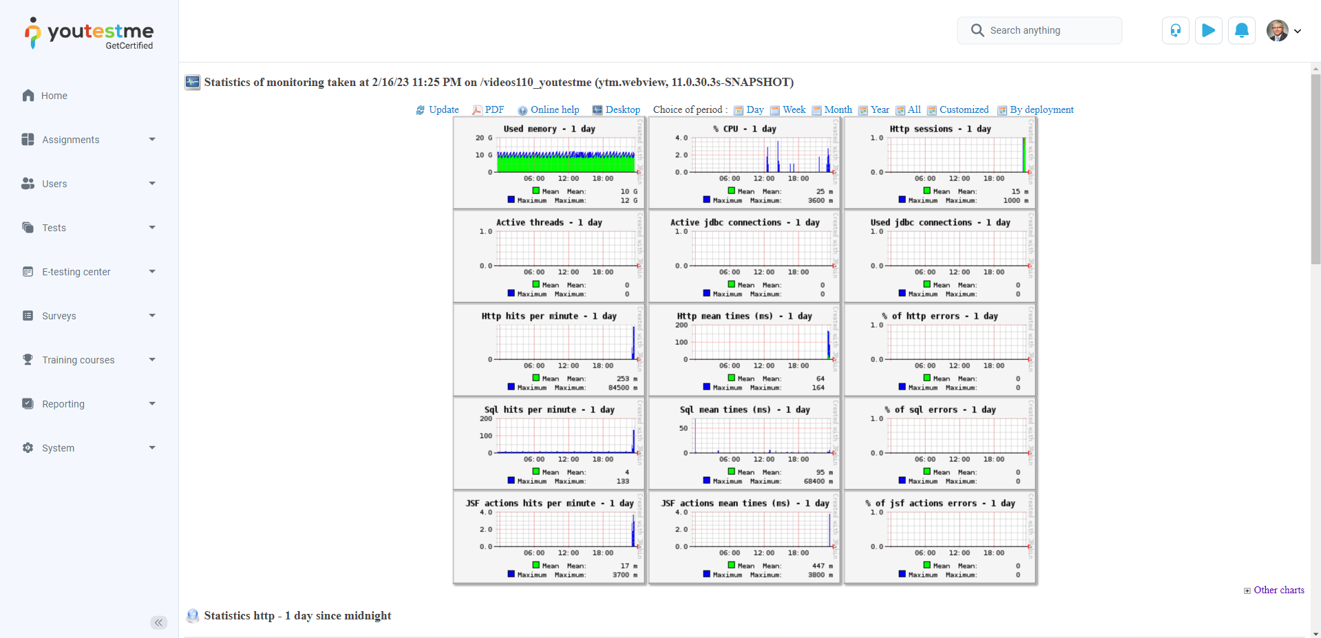Open the notifications bell

pos(1241,30)
